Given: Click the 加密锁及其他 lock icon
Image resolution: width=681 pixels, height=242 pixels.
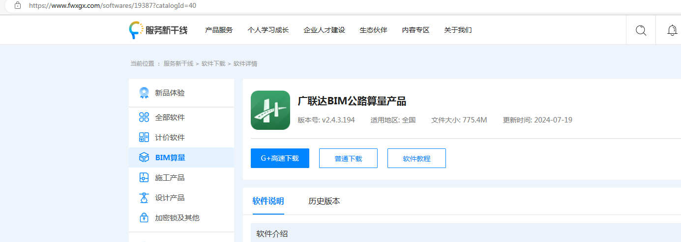Looking at the screenshot, I should coord(144,218).
